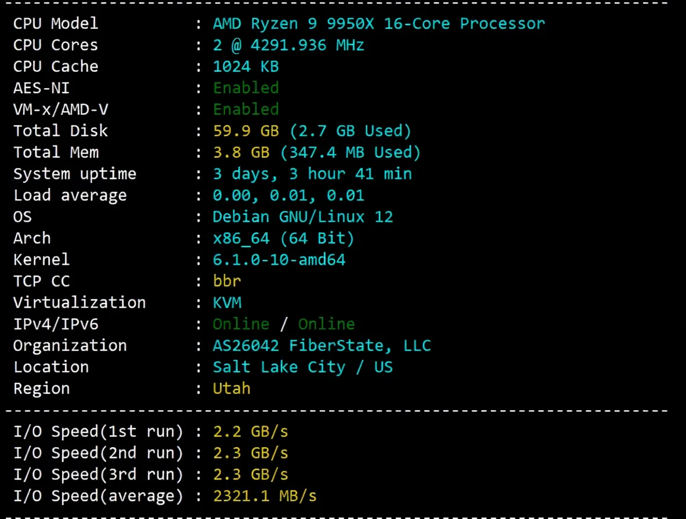Click the Total Mem value 3.8 GB
Image resolution: width=686 pixels, height=519 pixels.
pyautogui.click(x=235, y=152)
